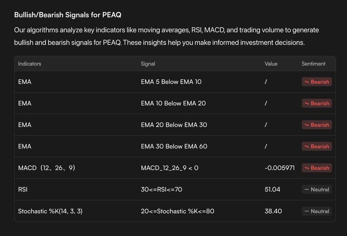Click the 'MACD_12_26_9 < 0' signal text
The image size is (347, 236).
169,168
